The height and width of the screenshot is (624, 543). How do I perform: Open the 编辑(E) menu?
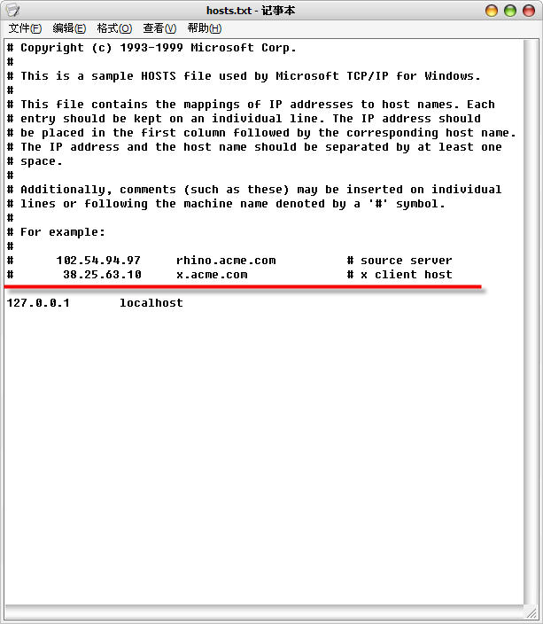(x=69, y=28)
